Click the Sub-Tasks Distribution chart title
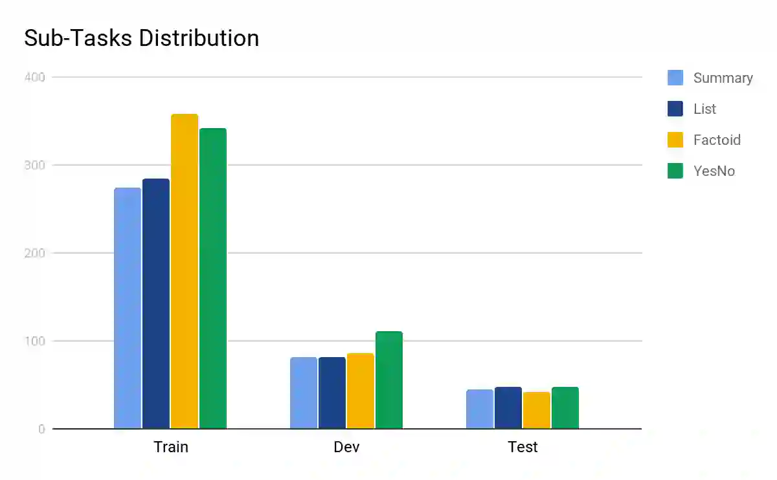Screen dimensions: 777x480 coord(141,38)
